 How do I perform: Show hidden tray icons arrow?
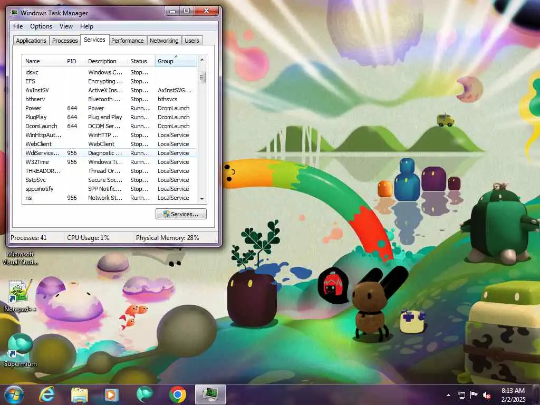click(x=448, y=395)
